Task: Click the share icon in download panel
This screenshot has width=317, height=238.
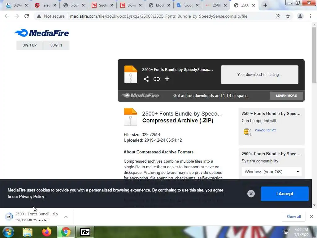Action: tap(146, 79)
